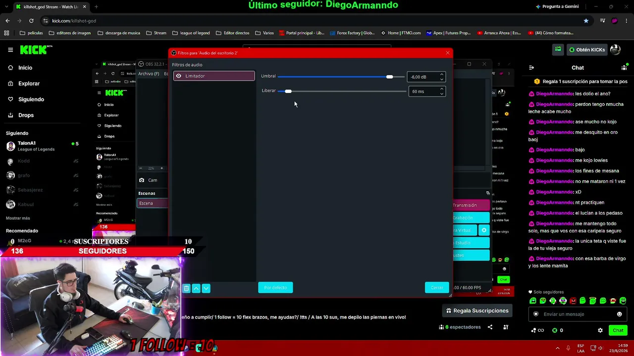This screenshot has height=356, width=634.
Task: Send message with green Chat button
Action: (x=618, y=330)
